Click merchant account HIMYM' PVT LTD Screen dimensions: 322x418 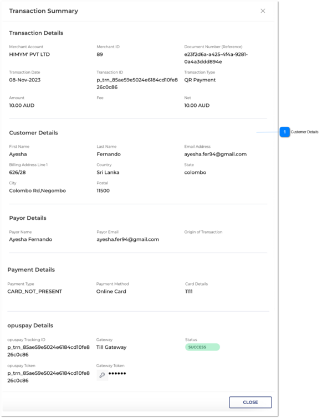pos(29,54)
